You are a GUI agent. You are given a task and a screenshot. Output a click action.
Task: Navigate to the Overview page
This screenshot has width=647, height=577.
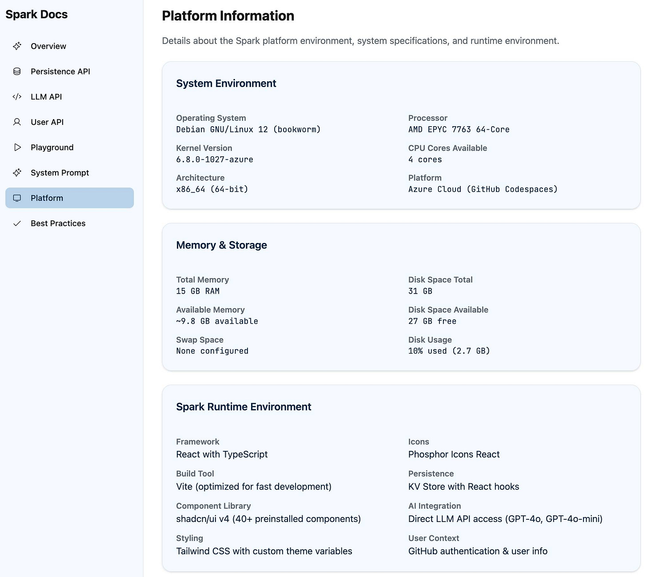click(48, 46)
